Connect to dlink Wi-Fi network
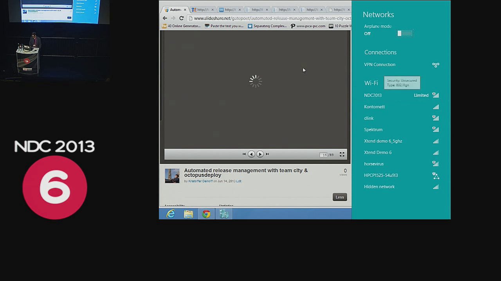 tap(401, 118)
